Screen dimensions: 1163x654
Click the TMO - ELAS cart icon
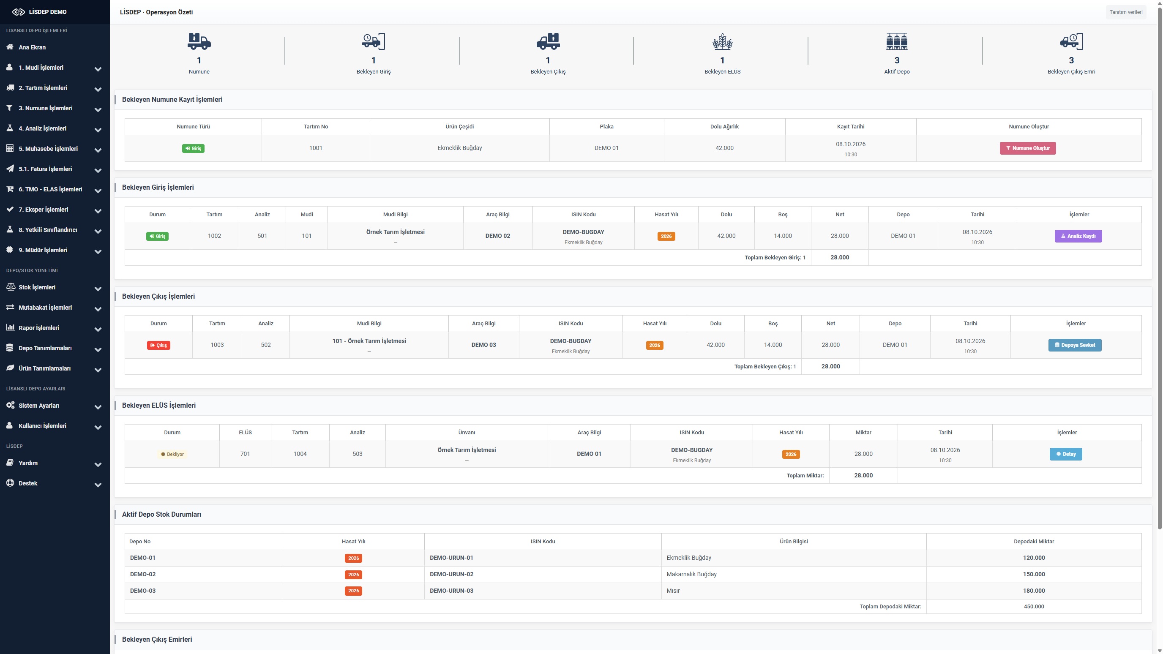tap(10, 189)
